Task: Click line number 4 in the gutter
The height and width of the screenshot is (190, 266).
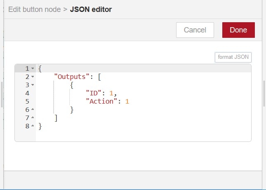Action: 27,93
